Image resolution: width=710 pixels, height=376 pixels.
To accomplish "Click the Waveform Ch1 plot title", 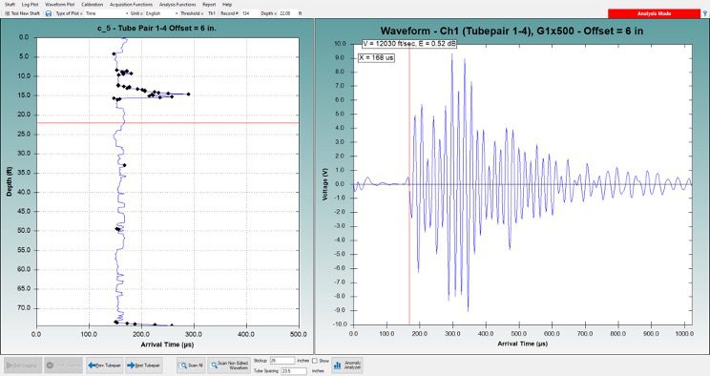I will (x=512, y=31).
